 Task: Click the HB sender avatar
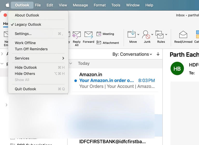click(x=177, y=68)
